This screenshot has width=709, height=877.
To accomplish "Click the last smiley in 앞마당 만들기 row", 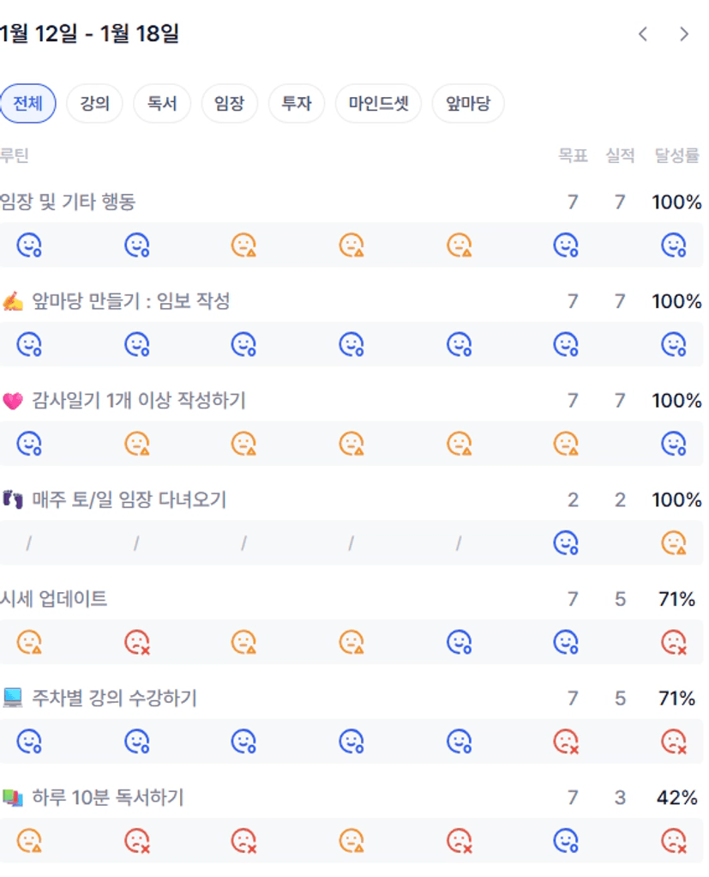I will 674,344.
